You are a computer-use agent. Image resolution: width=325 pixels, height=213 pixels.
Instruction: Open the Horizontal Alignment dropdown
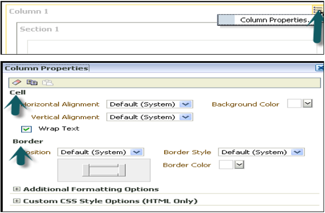tap(149, 104)
